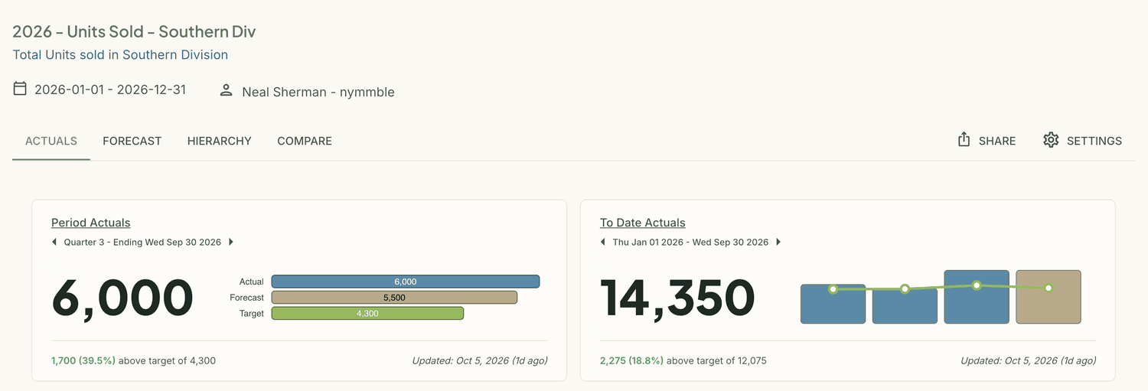1148x391 pixels.
Task: Click the second blue quarter bar in chart
Action: [905, 305]
